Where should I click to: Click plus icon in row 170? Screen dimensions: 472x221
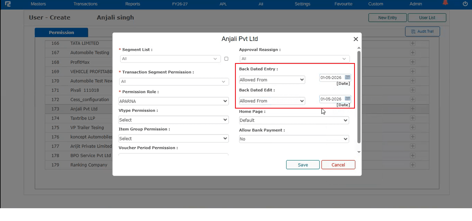(x=412, y=81)
